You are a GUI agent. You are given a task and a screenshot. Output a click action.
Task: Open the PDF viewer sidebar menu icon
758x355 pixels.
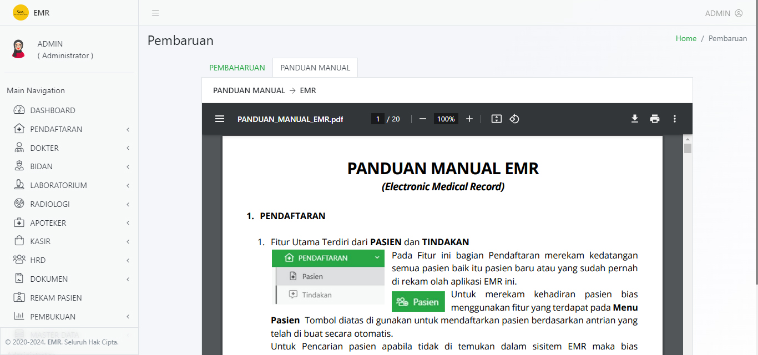220,119
